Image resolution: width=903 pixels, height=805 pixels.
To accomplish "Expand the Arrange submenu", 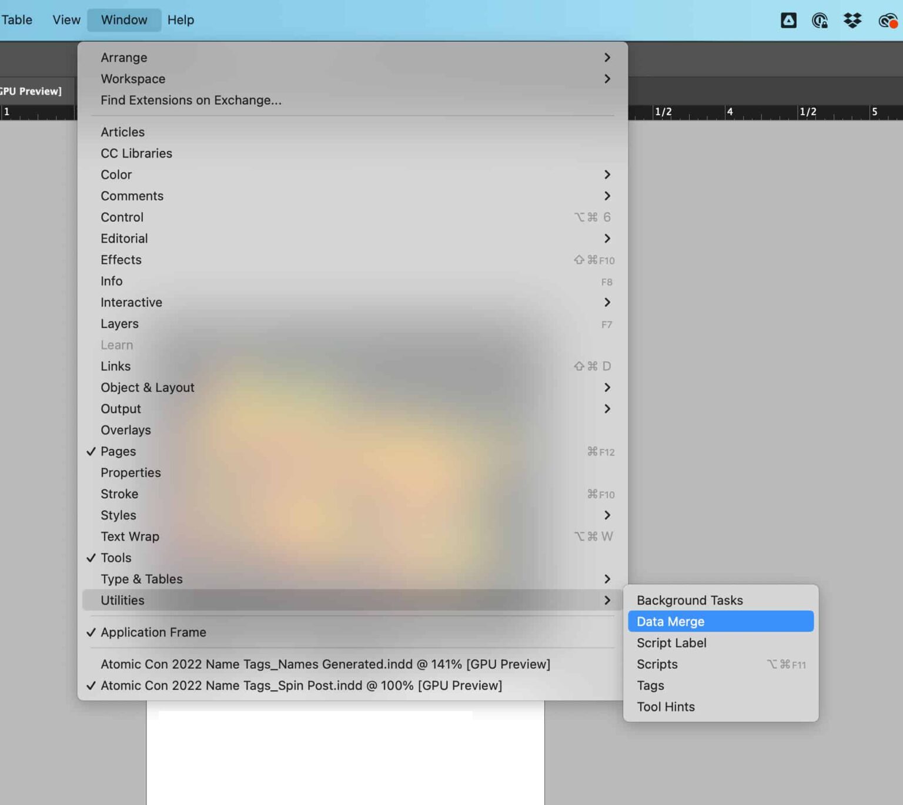I will 124,57.
